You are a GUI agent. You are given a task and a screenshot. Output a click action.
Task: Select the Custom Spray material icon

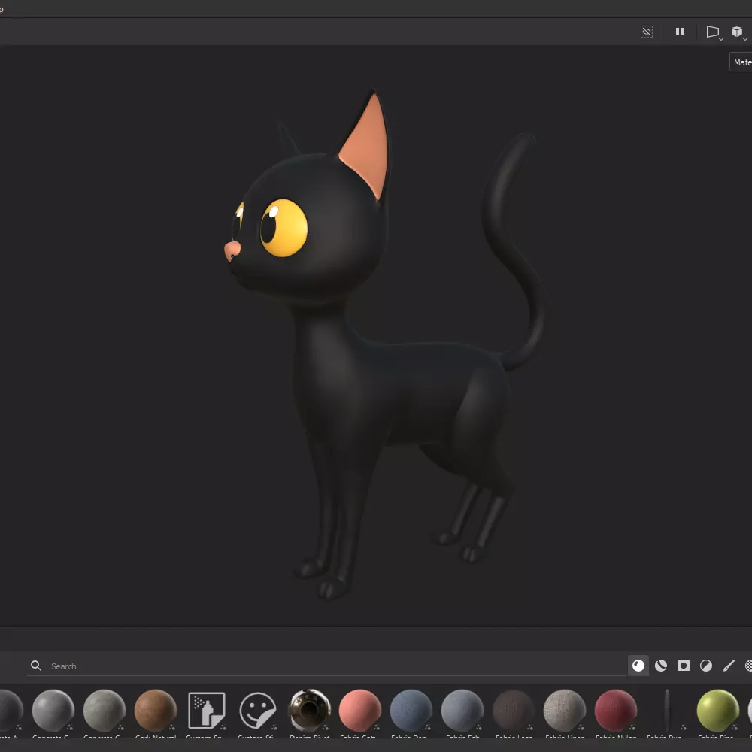[x=207, y=711]
